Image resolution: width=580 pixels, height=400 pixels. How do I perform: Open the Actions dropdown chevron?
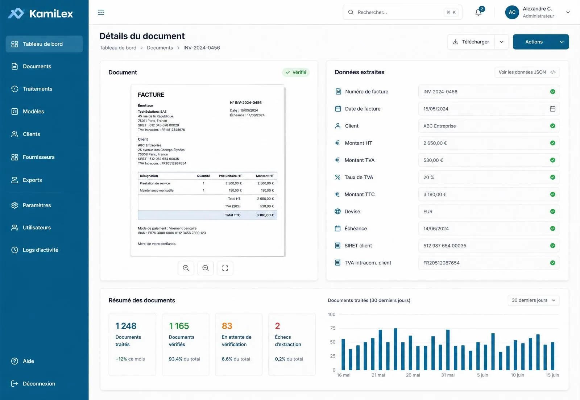(x=562, y=42)
